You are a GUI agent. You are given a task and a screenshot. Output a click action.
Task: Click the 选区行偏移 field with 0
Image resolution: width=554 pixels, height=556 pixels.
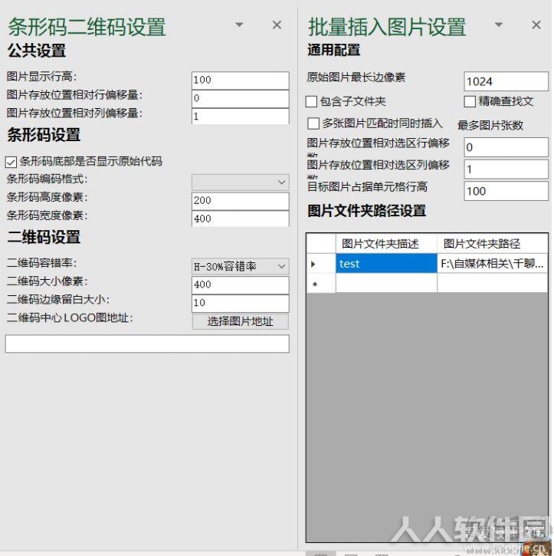[506, 147]
